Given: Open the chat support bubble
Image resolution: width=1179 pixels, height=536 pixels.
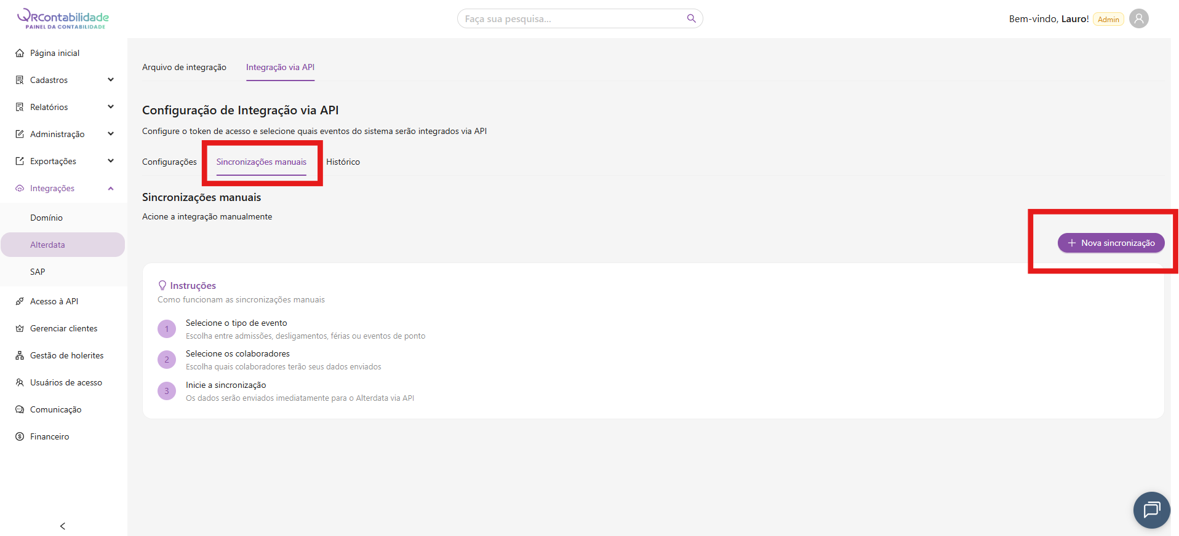Looking at the screenshot, I should (1151, 510).
